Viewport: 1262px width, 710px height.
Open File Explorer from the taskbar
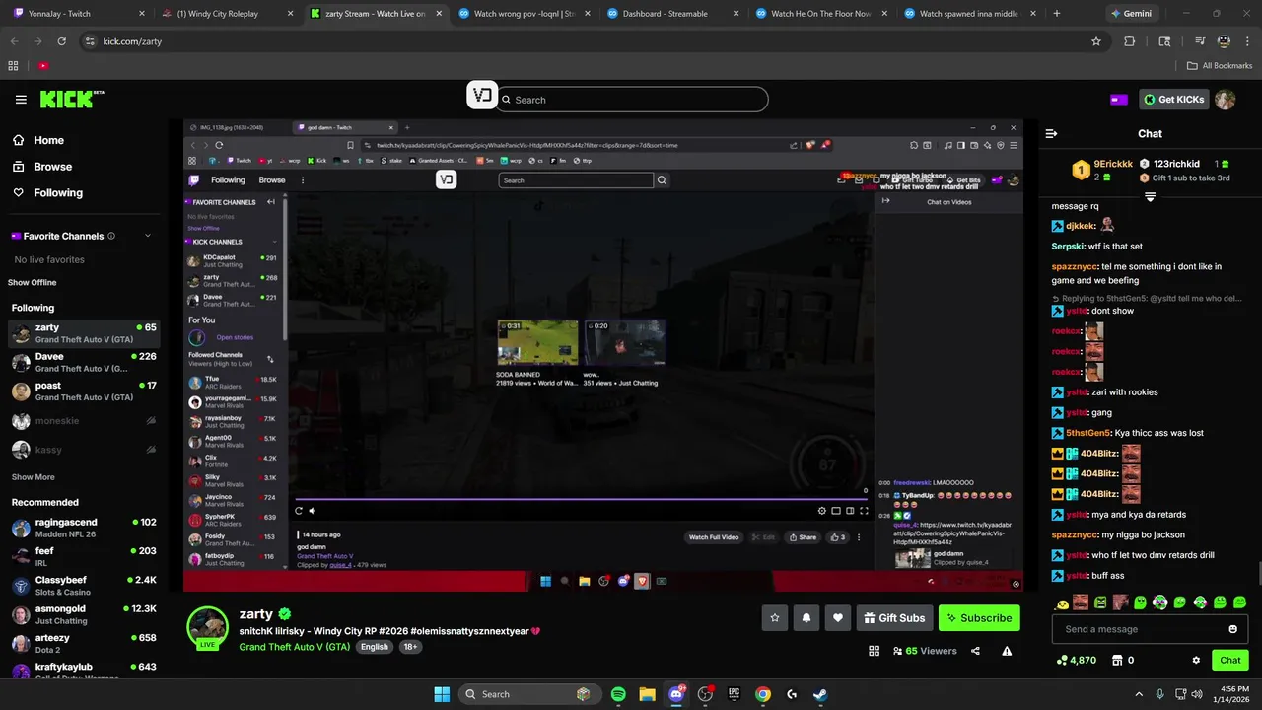pyautogui.click(x=647, y=694)
